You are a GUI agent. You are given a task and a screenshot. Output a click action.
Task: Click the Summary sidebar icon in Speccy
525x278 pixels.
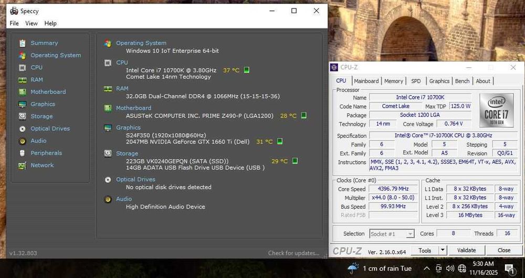click(23, 43)
